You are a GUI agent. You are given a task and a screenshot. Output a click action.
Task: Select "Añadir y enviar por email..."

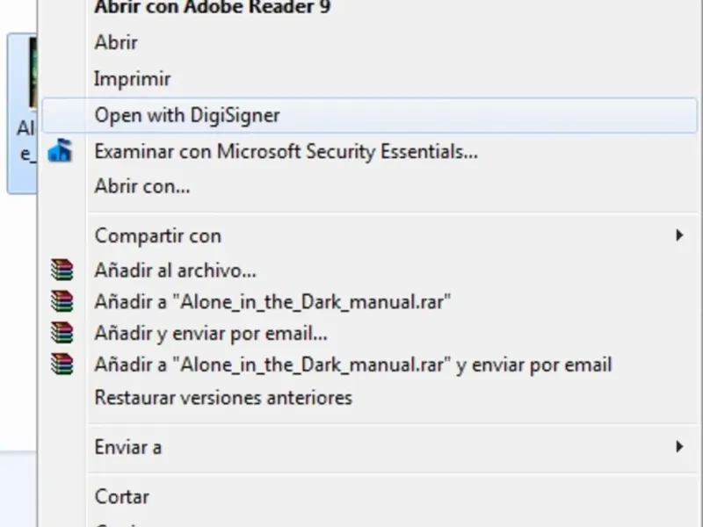tap(211, 334)
